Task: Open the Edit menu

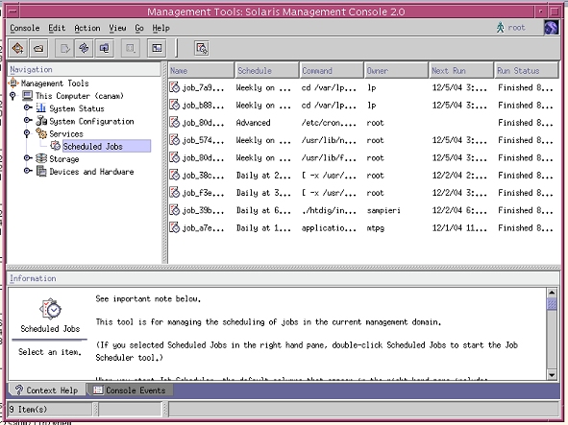Action: 57,28
